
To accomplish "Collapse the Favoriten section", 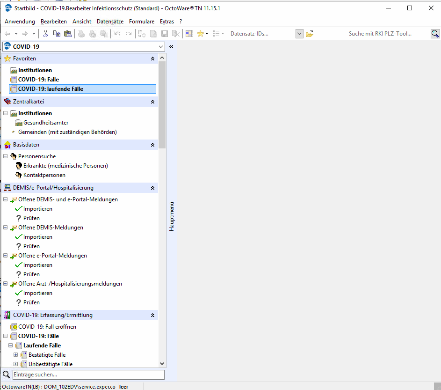I will pyautogui.click(x=152, y=59).
